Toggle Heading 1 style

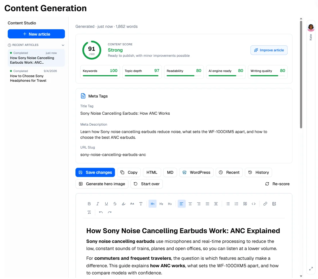tap(152, 204)
